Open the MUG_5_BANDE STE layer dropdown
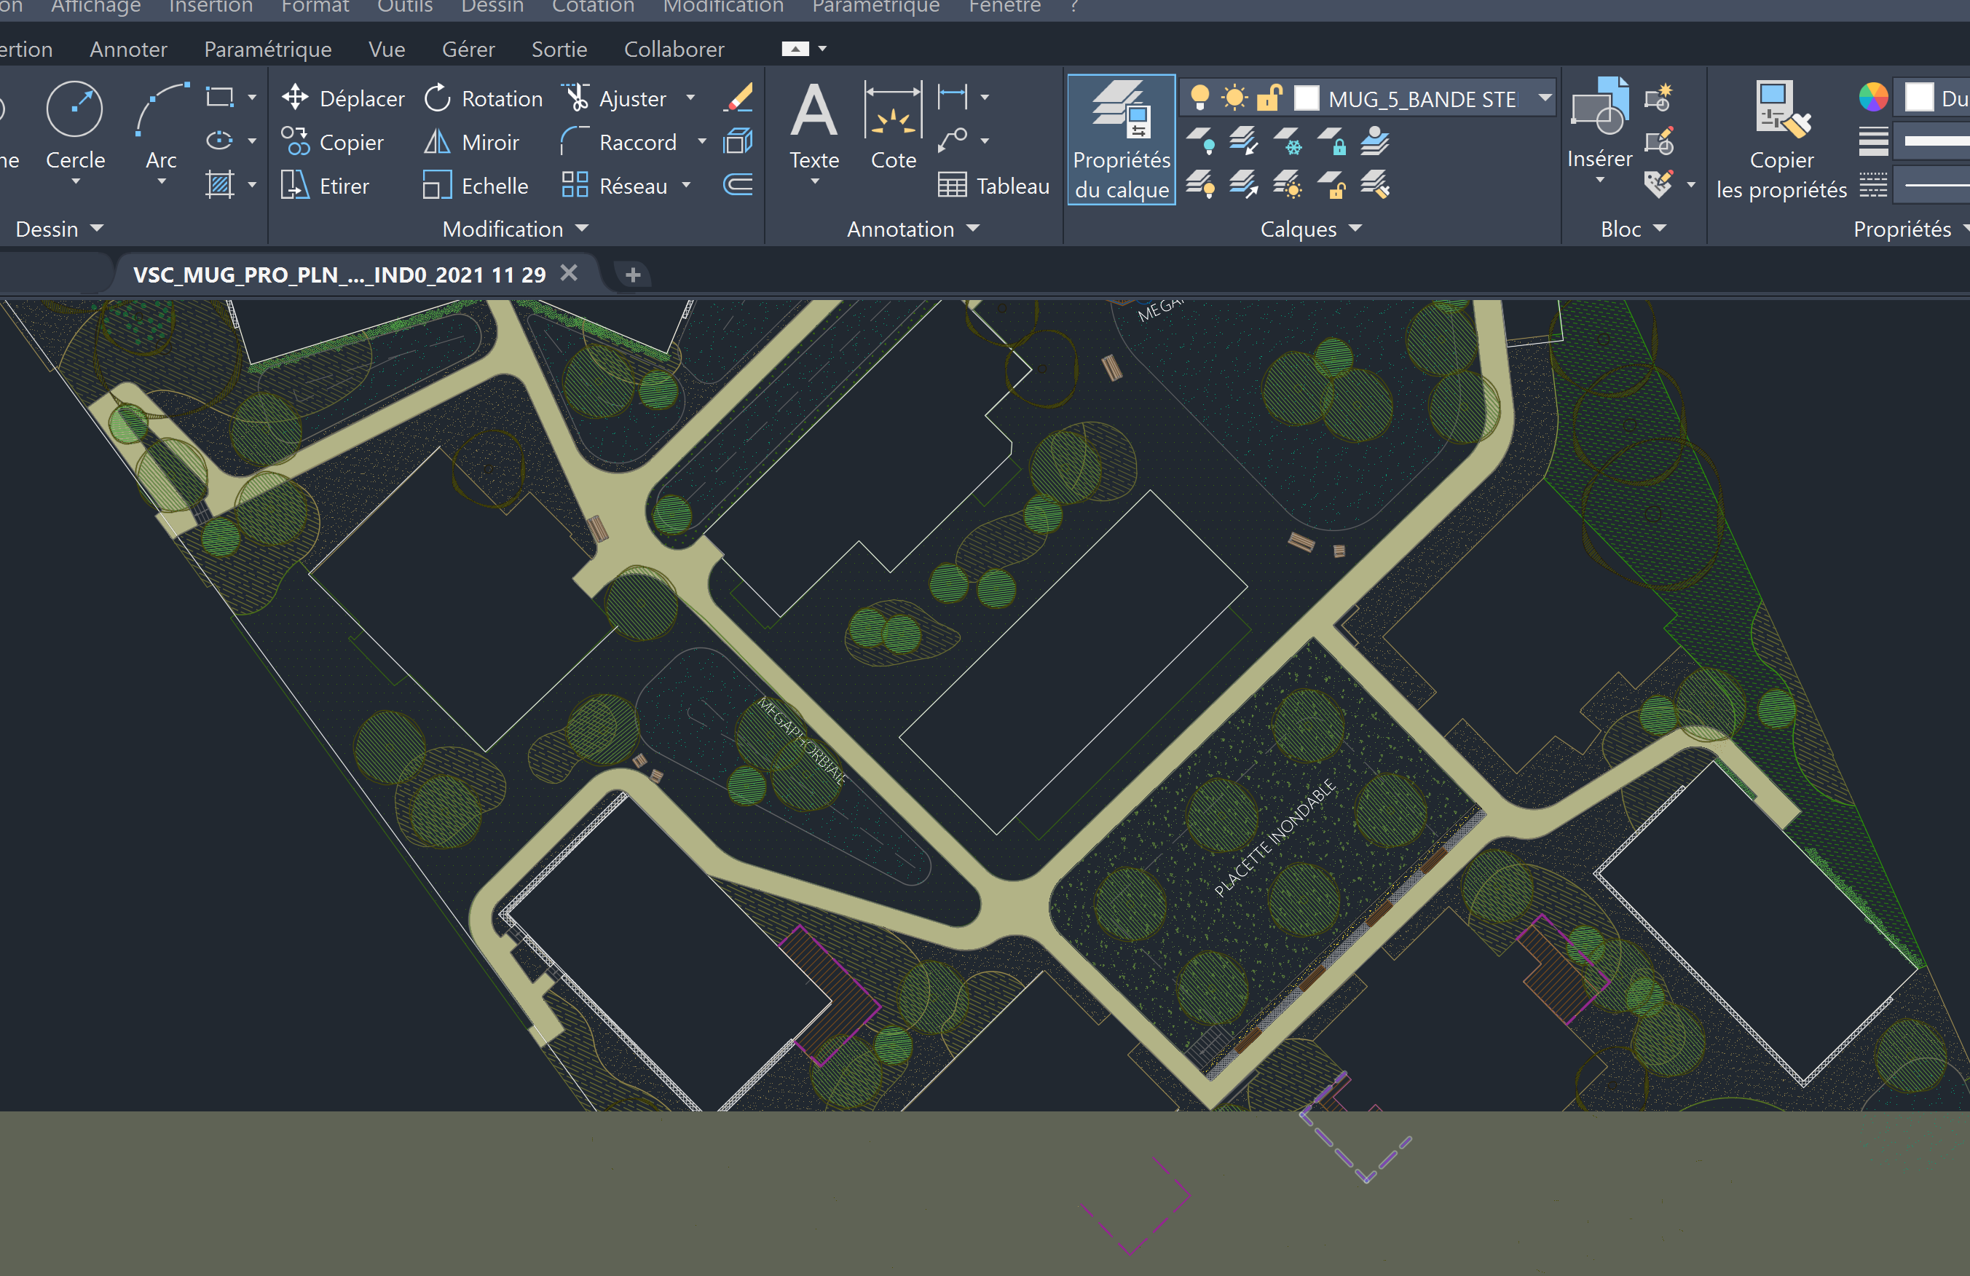Image resolution: width=1970 pixels, height=1276 pixels. (x=1544, y=98)
